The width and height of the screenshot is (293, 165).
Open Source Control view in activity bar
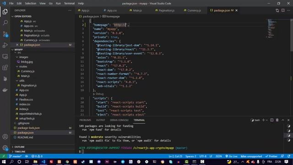tap(5, 34)
